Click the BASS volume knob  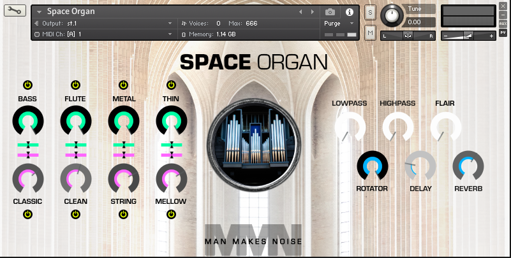(28, 120)
